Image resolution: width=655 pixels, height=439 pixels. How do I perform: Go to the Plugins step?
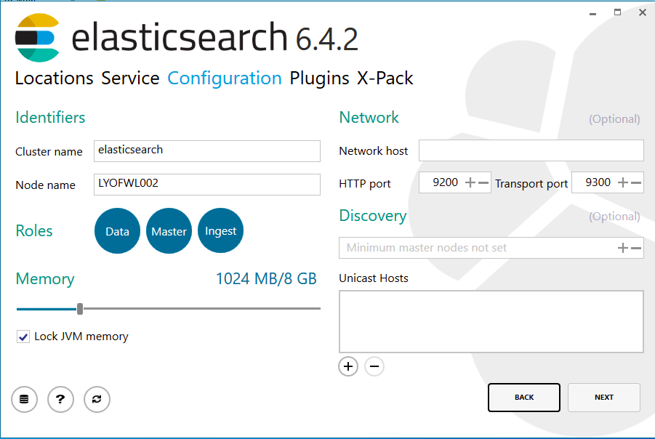pos(320,78)
